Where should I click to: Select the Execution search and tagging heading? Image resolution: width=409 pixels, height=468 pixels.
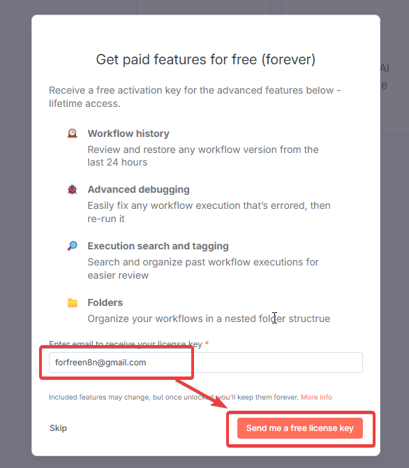(158, 246)
